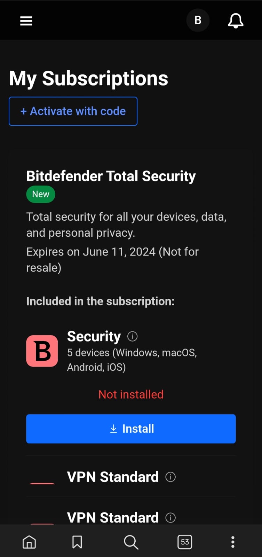The width and height of the screenshot is (262, 557).
Task: Click the Security product heading
Action: (94, 336)
